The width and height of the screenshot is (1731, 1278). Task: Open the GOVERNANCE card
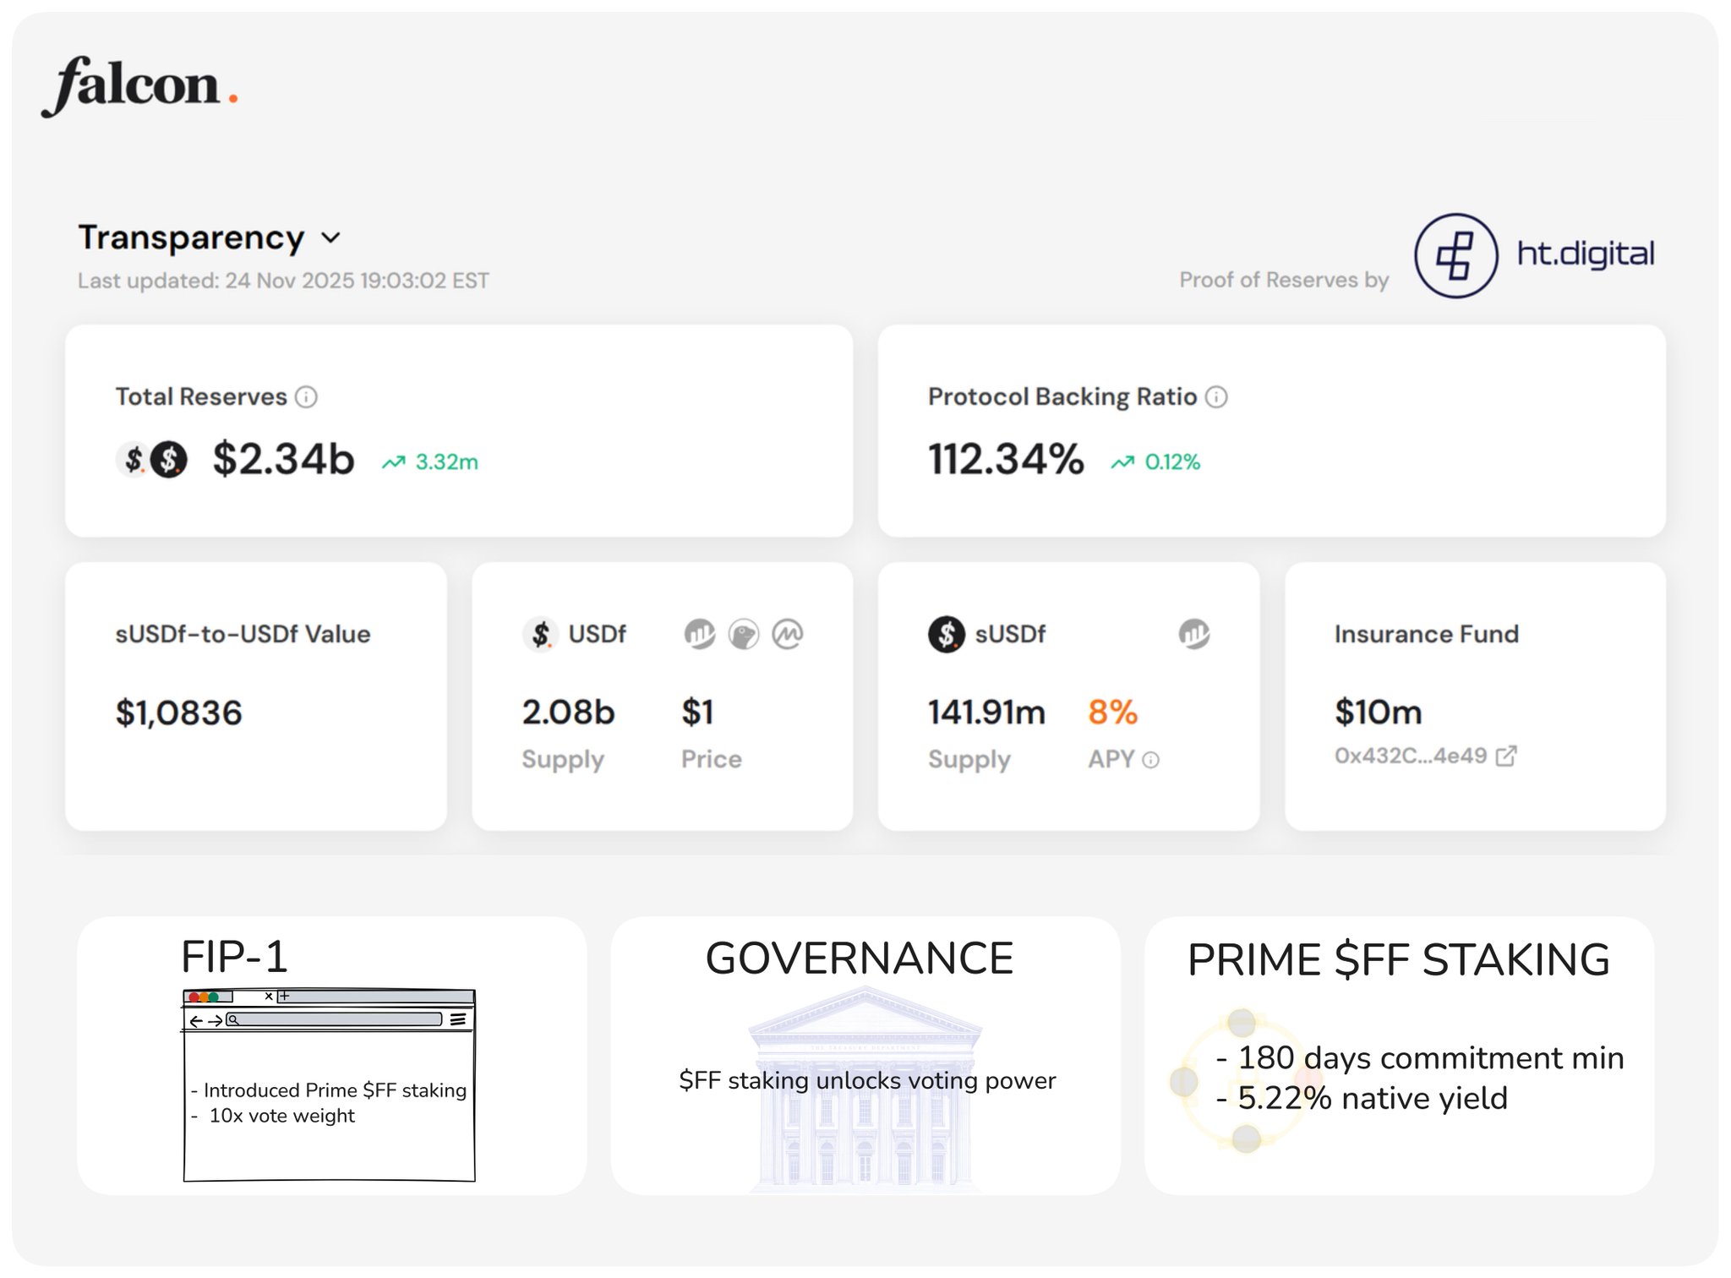[865, 1055]
